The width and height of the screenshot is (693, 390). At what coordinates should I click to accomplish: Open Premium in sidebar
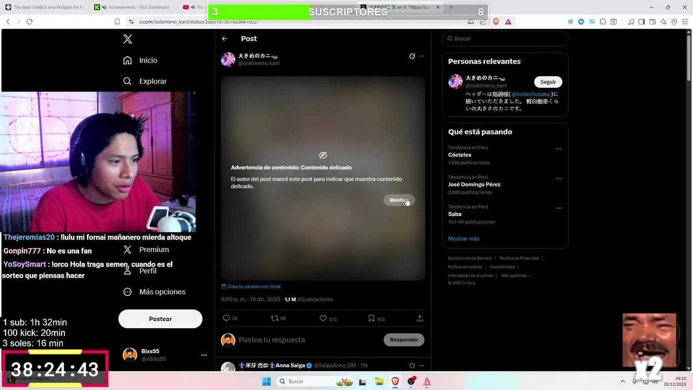coord(146,250)
